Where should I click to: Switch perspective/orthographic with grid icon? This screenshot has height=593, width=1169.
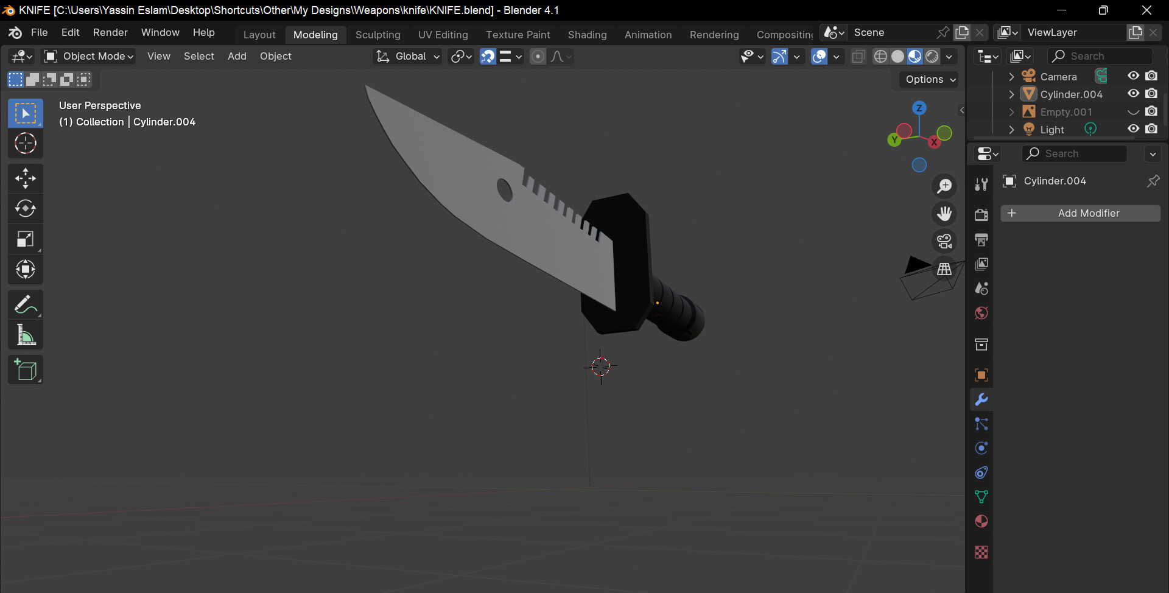click(x=944, y=268)
